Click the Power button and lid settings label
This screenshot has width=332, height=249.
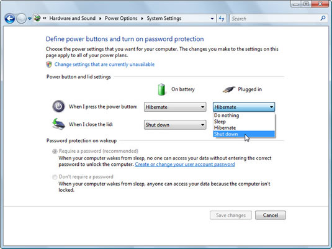79,77
